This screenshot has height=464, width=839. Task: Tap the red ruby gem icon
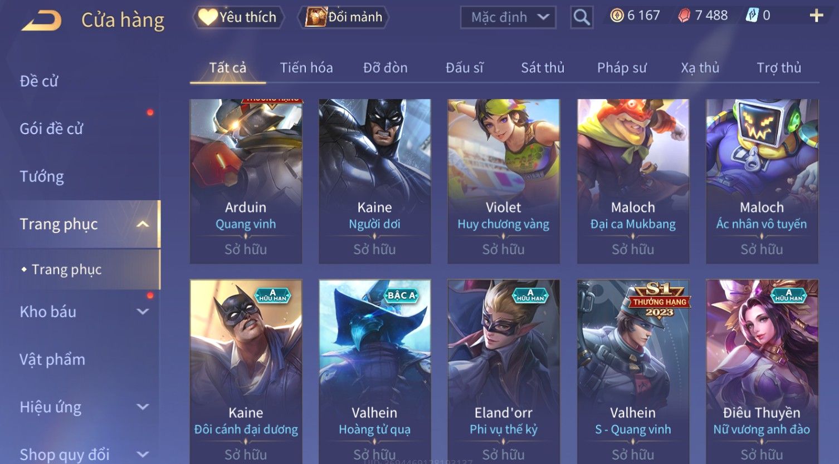[x=684, y=16]
